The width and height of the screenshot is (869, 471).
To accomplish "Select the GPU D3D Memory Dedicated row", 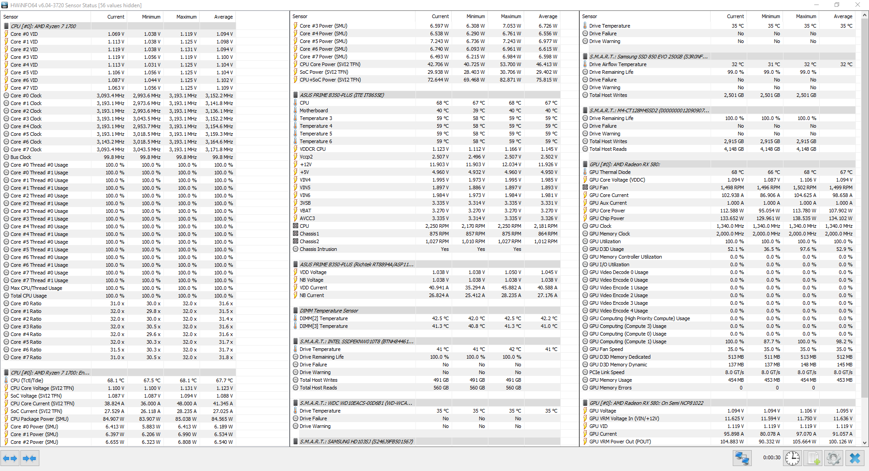I will pos(718,357).
